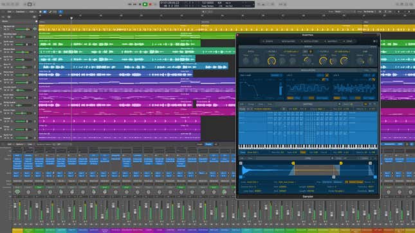Open the Filter 1 type dropdown in Sampler
The height and width of the screenshot is (233, 415).
(x=291, y=51)
